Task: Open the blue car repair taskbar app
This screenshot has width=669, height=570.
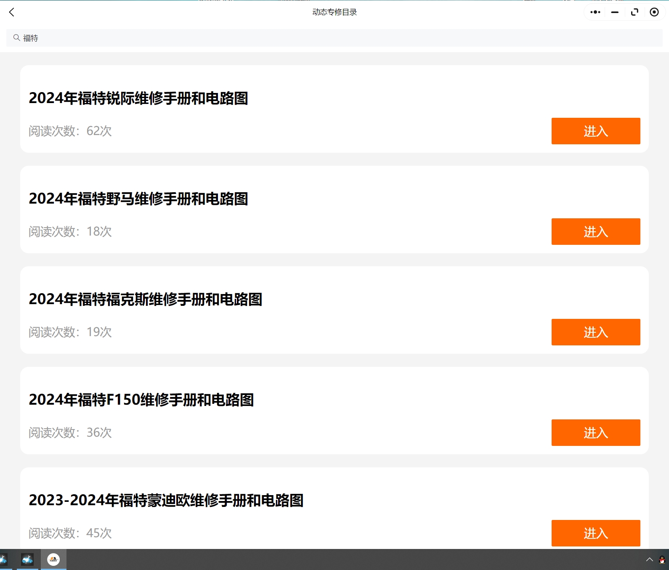Action: point(27,559)
